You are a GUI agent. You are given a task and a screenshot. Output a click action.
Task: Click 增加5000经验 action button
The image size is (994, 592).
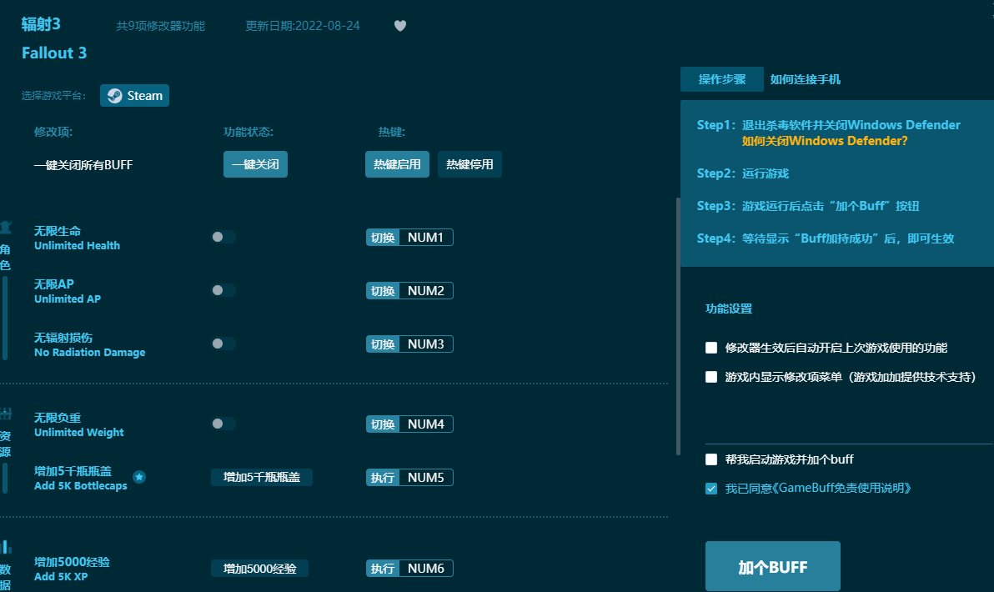point(260,569)
